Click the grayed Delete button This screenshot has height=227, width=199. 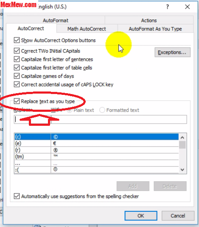pyautogui.click(x=170, y=186)
